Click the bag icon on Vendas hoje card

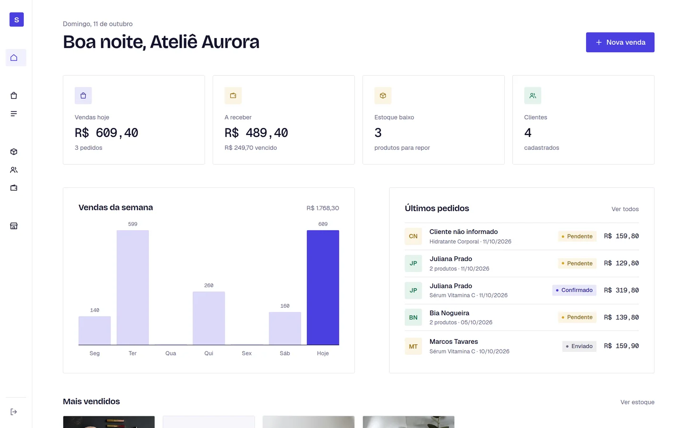tap(83, 96)
